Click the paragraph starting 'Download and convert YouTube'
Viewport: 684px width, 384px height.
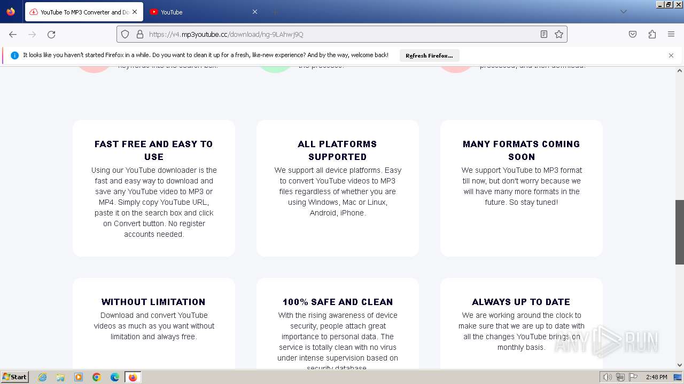[154, 326]
